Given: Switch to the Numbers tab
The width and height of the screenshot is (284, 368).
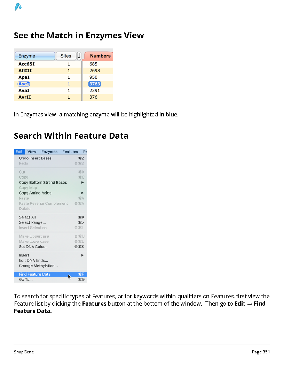Looking at the screenshot, I should (99, 56).
